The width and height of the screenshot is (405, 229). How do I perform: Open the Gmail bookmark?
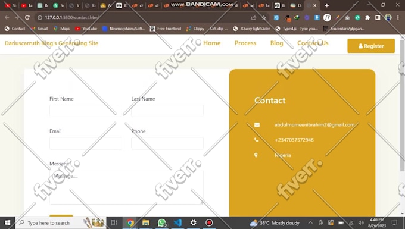[x=39, y=29]
